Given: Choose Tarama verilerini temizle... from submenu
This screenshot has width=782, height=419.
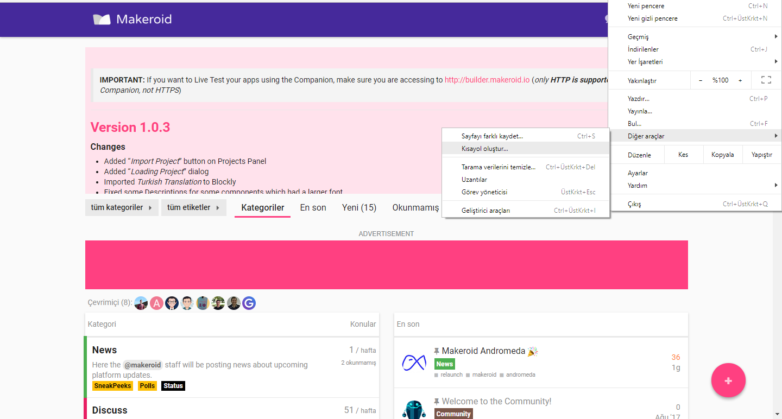Looking at the screenshot, I should pyautogui.click(x=526, y=167).
